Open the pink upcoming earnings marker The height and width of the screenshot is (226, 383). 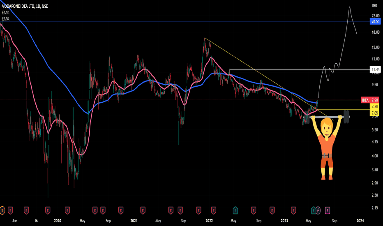coord(327,210)
